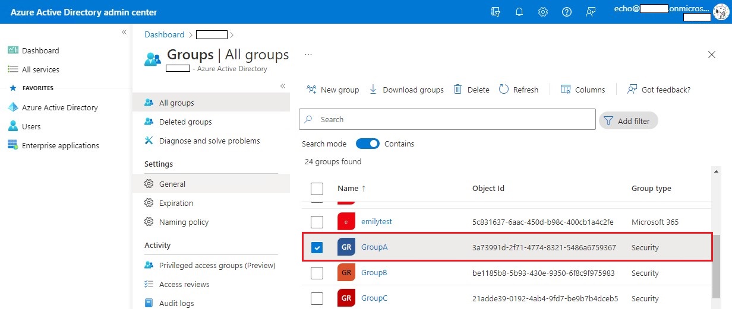This screenshot has width=732, height=309.
Task: Click Got feedback? in the toolbar
Action: click(x=659, y=90)
